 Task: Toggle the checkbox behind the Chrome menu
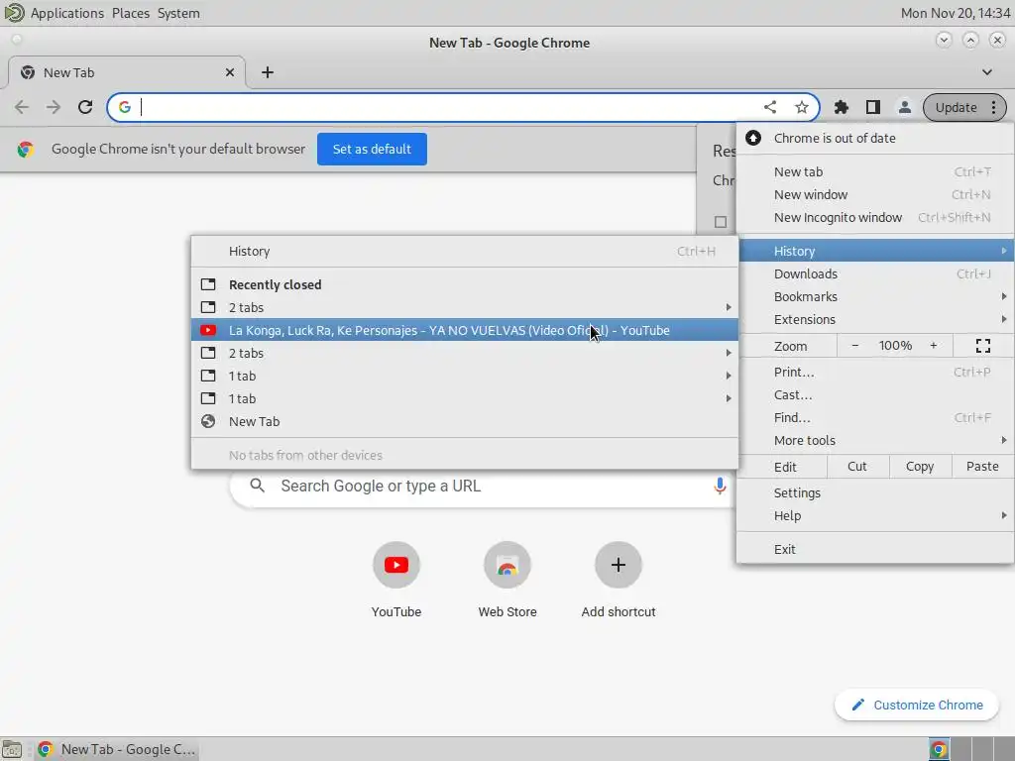pos(721,222)
